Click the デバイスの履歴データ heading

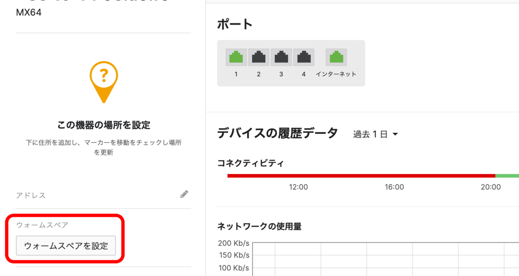point(277,133)
